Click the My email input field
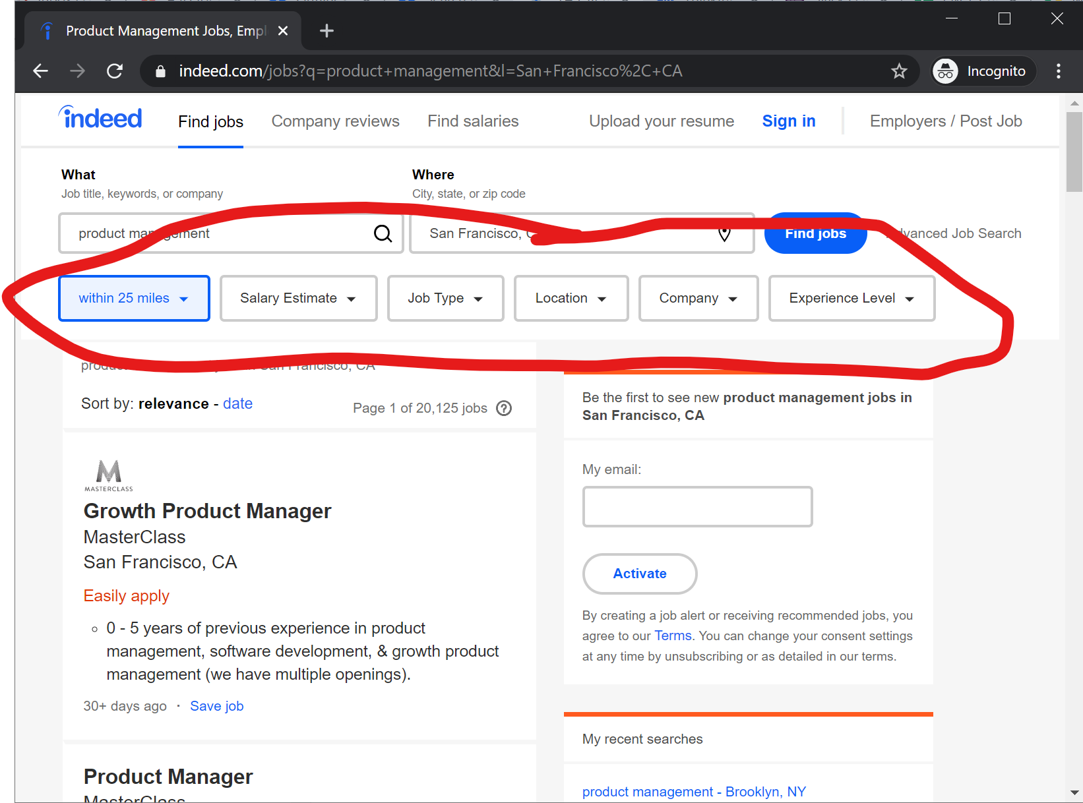 (x=697, y=506)
